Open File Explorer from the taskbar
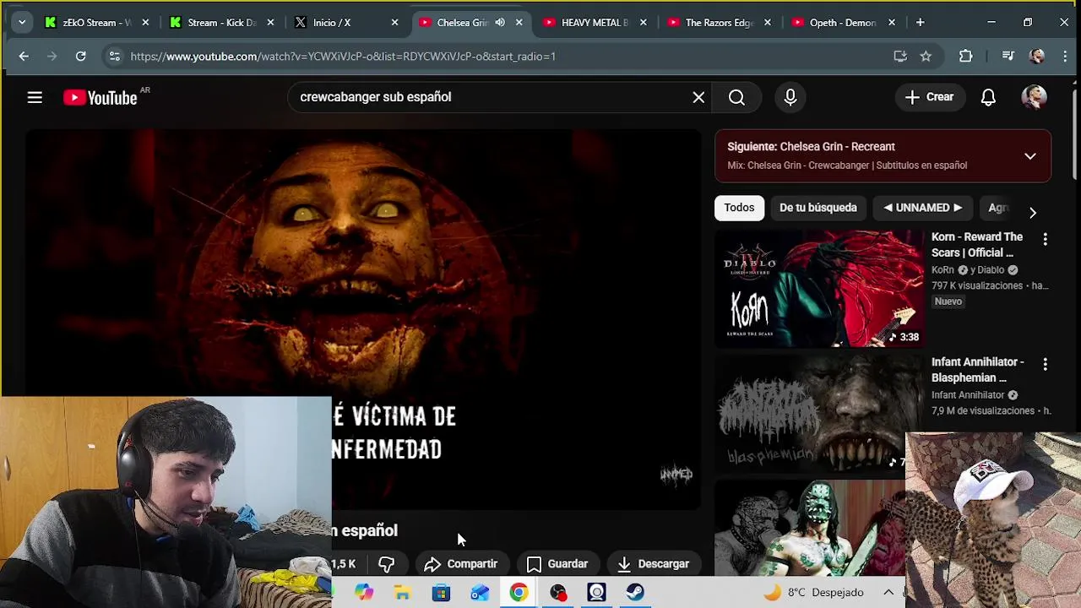This screenshot has height=608, width=1081. tap(402, 593)
